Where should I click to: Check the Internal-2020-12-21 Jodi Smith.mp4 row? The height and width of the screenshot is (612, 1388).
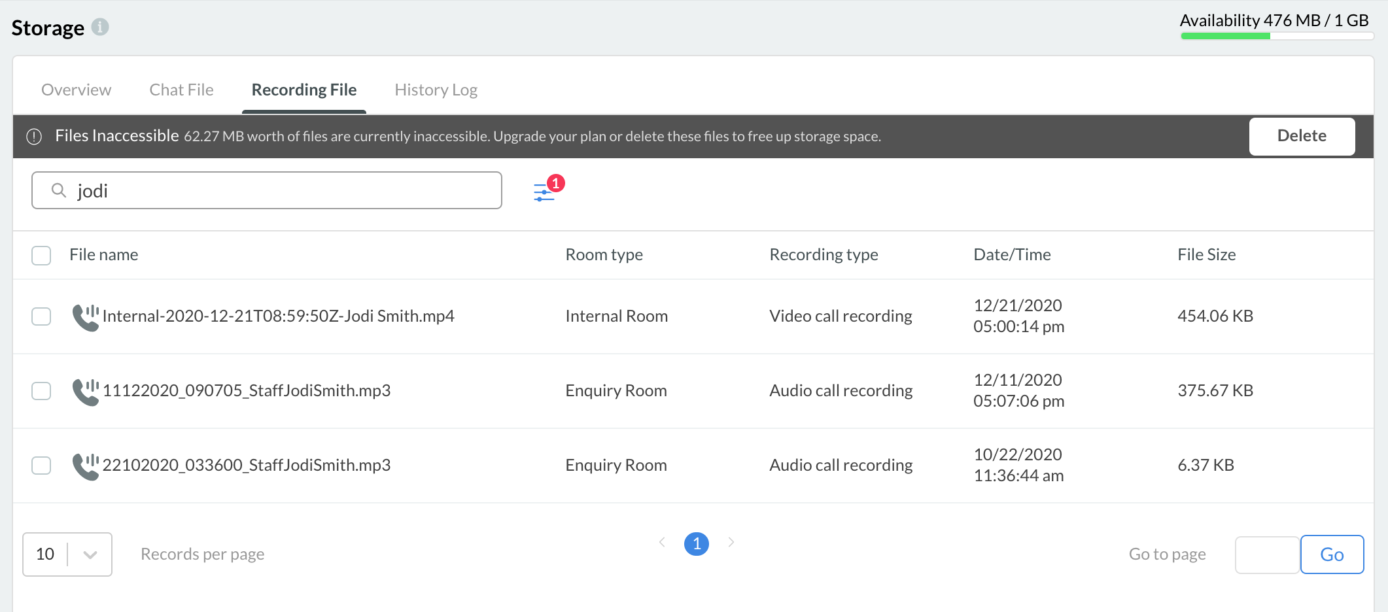click(41, 316)
